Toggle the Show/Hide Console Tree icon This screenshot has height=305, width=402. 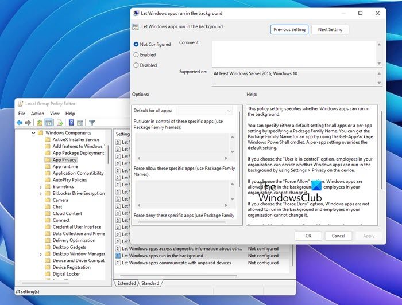(x=48, y=123)
